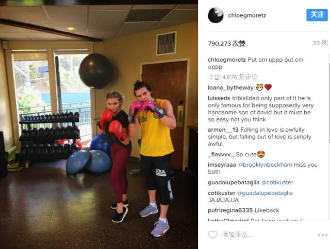Viewport: 330px width, 249px height.
Task: Click the heart like icon
Action: coord(212,235)
